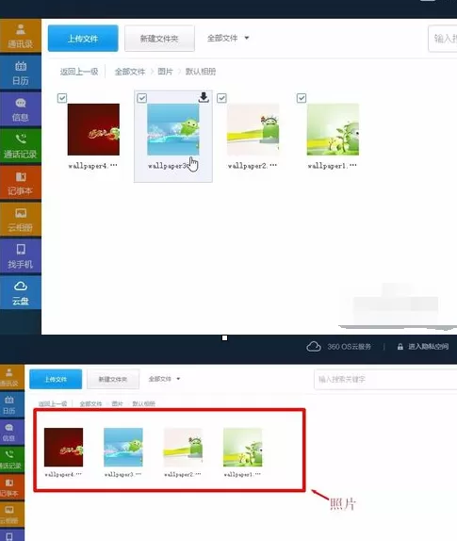Click 默认相册 breadcrumb in upper window
The image size is (457, 541).
[x=201, y=72]
